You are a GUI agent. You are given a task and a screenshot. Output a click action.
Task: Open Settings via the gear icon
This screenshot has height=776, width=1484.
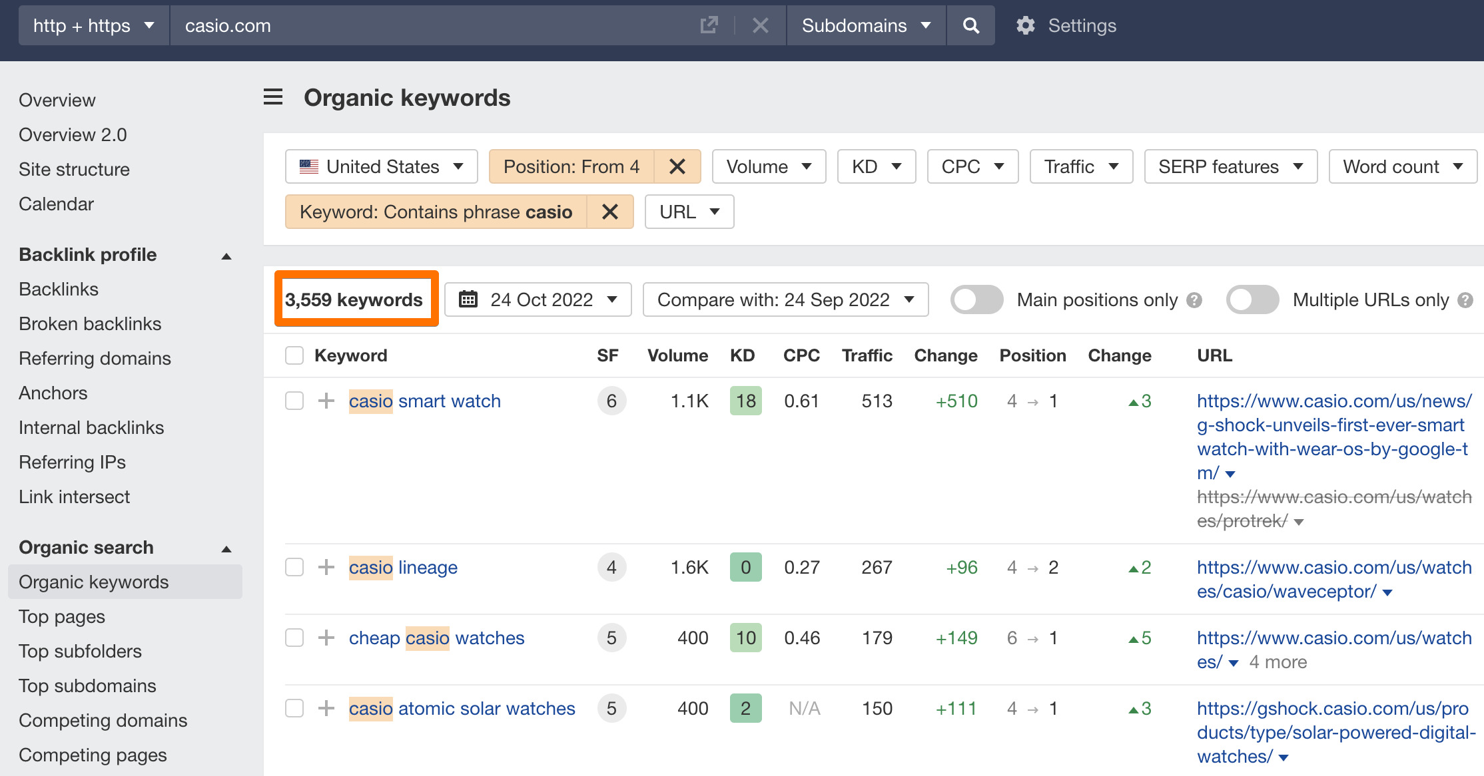(x=1025, y=25)
